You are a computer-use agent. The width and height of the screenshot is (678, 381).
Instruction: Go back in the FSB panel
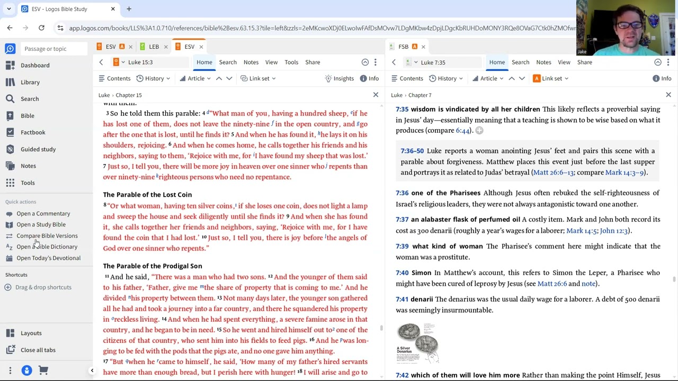pyautogui.click(x=394, y=62)
